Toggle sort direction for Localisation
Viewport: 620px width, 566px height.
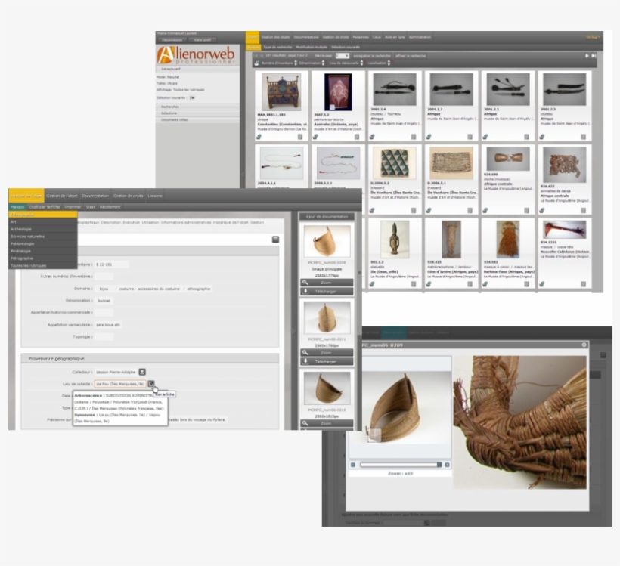click(388, 62)
